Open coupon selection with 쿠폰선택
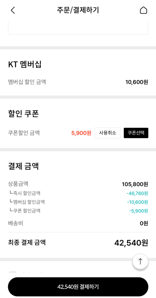The image size is (156, 298). click(136, 133)
